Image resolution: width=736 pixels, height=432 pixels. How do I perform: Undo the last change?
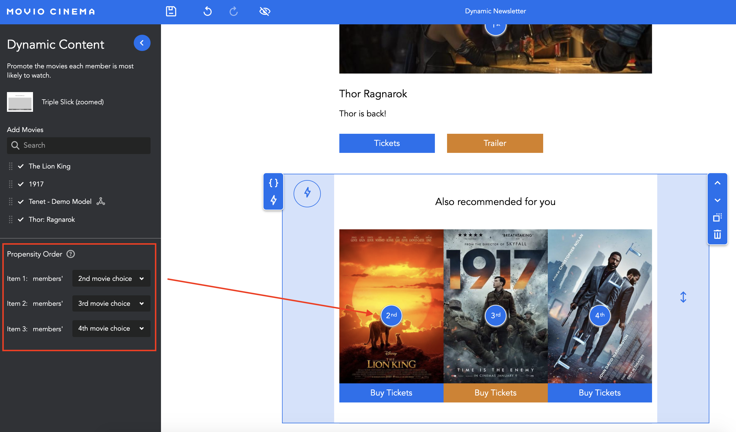coord(207,11)
